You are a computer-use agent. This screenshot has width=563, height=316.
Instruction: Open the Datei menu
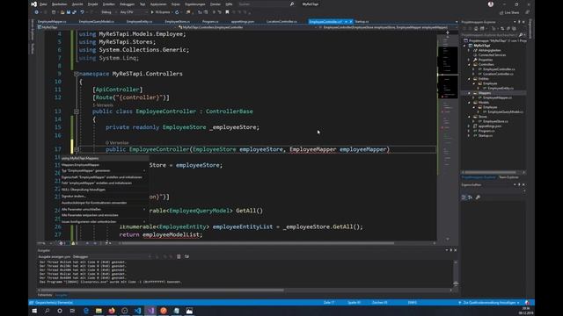[43, 4]
